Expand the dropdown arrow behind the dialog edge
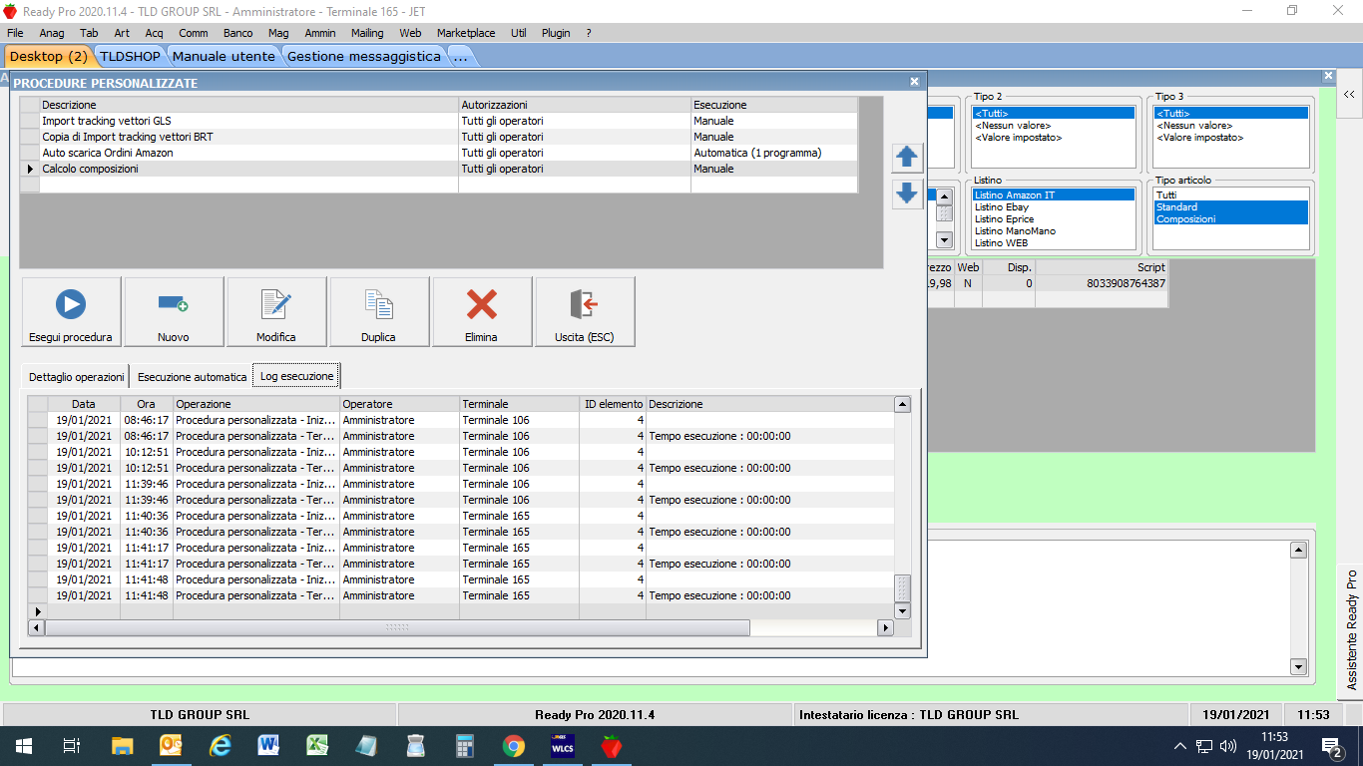 pos(944,239)
